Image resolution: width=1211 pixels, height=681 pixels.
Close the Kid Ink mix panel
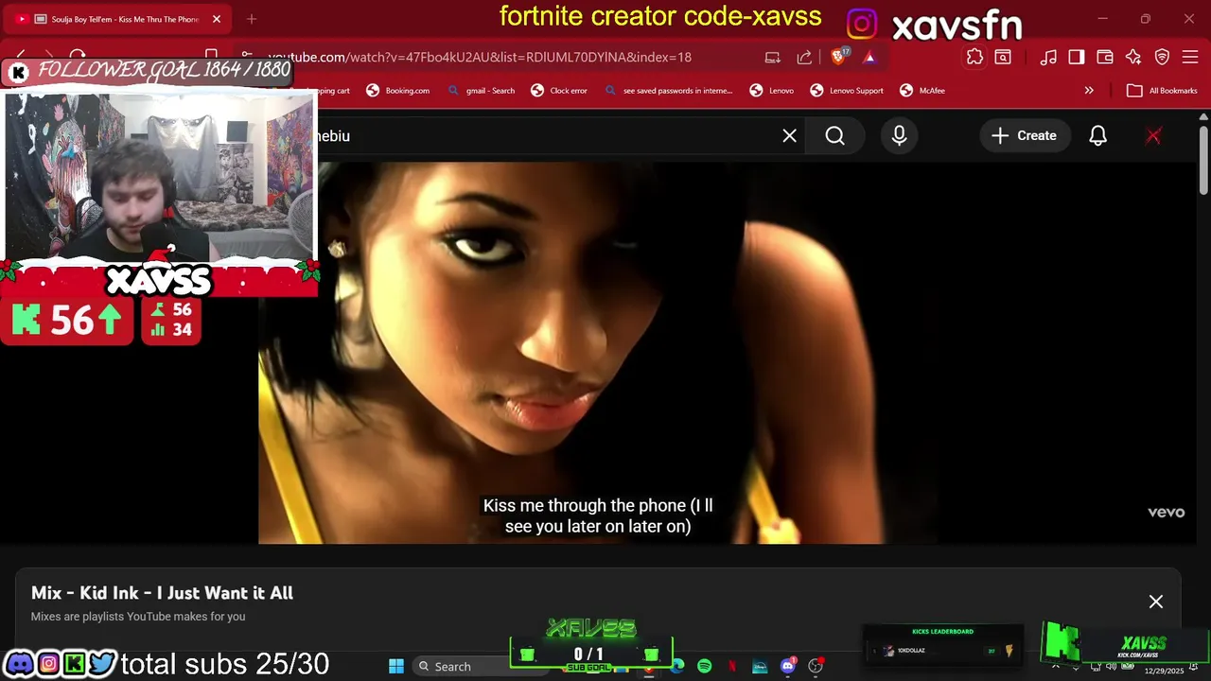1156,602
